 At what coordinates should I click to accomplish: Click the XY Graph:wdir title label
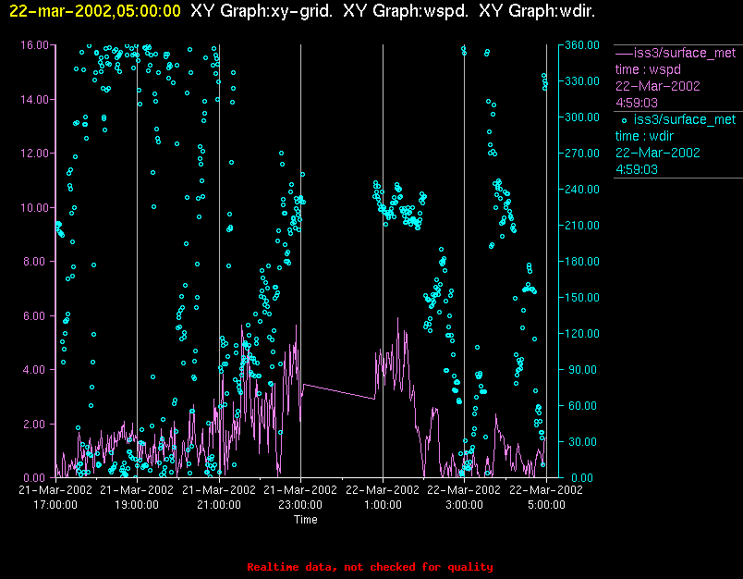click(537, 11)
